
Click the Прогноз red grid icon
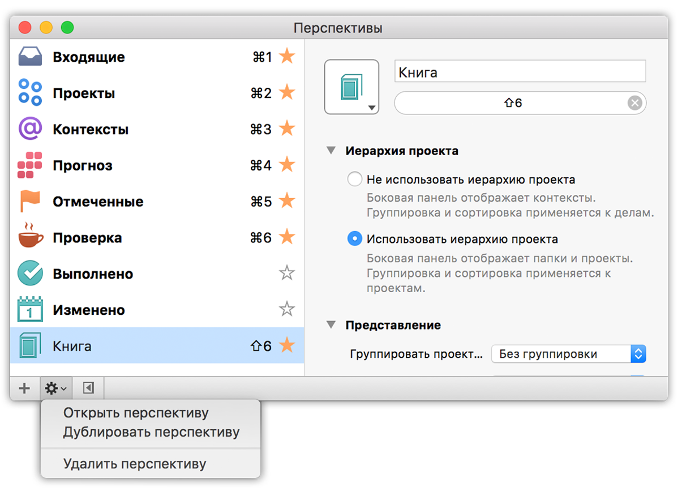[x=30, y=165]
